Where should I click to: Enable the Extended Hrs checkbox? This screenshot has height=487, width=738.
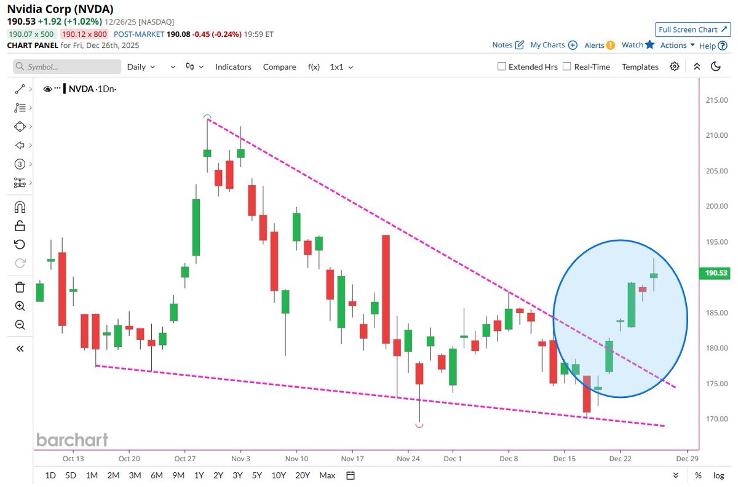pos(502,66)
